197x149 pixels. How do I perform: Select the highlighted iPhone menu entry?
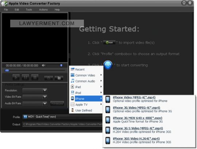[x=86, y=99]
